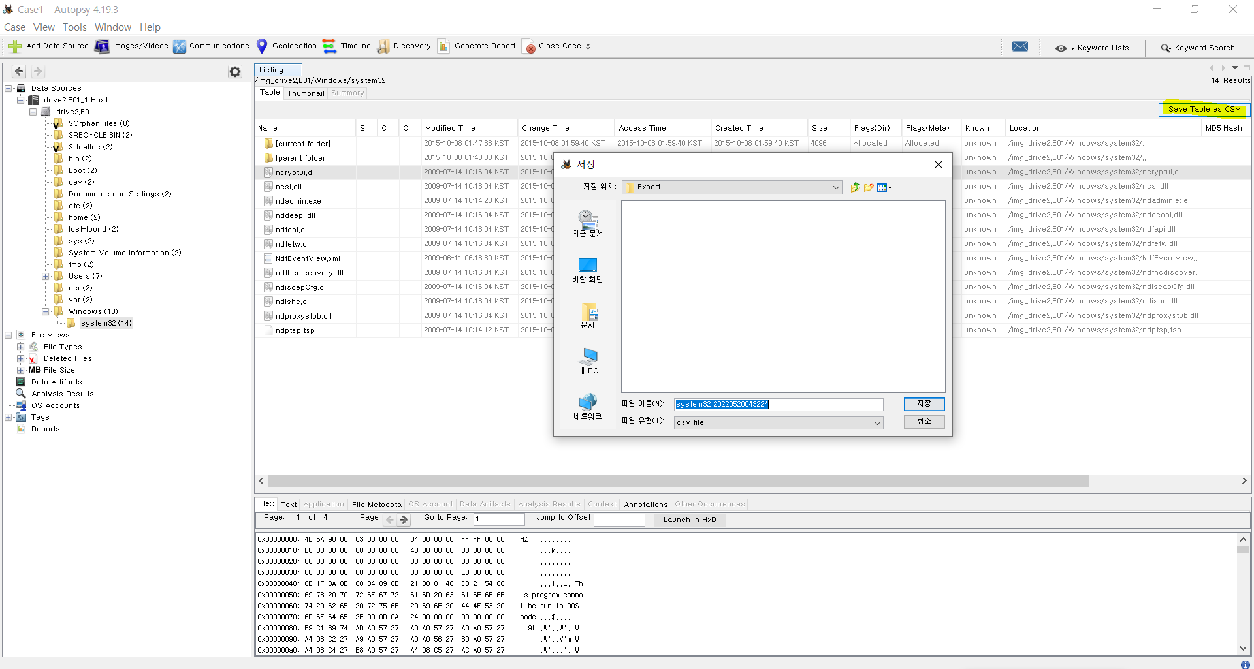Expand the Users (7) folder
This screenshot has width=1254, height=669.
[46, 276]
